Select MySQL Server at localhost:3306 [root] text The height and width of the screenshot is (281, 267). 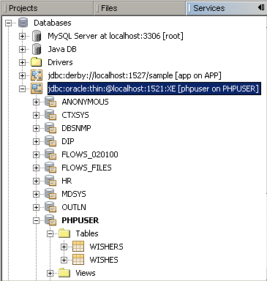(x=116, y=36)
